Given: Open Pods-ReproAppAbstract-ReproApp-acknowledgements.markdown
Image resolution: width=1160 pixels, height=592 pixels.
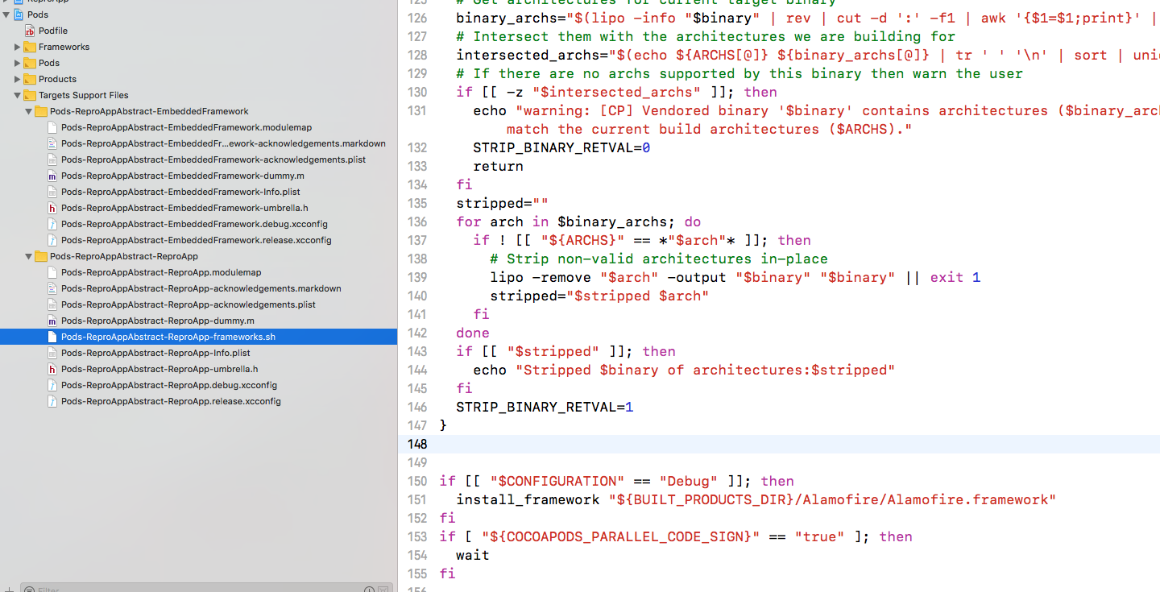Looking at the screenshot, I should (201, 288).
